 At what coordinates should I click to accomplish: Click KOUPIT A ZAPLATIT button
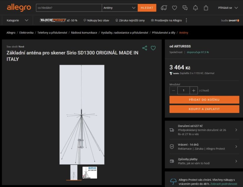point(204,109)
